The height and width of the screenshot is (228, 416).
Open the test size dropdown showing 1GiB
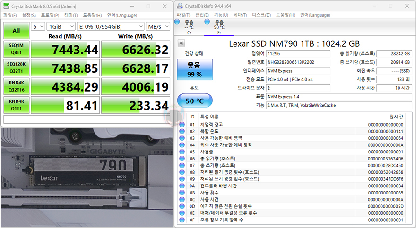coord(61,26)
